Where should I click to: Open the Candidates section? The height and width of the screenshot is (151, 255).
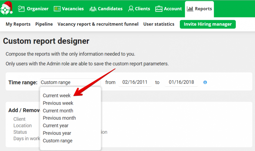[106, 9]
